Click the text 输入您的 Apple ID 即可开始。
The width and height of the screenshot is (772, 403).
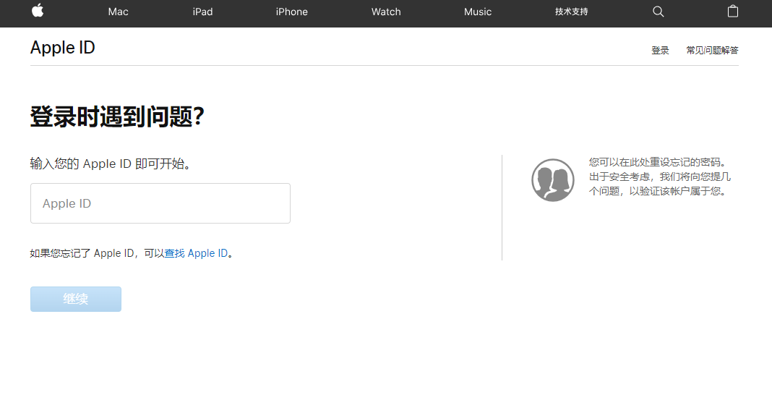coord(111,164)
